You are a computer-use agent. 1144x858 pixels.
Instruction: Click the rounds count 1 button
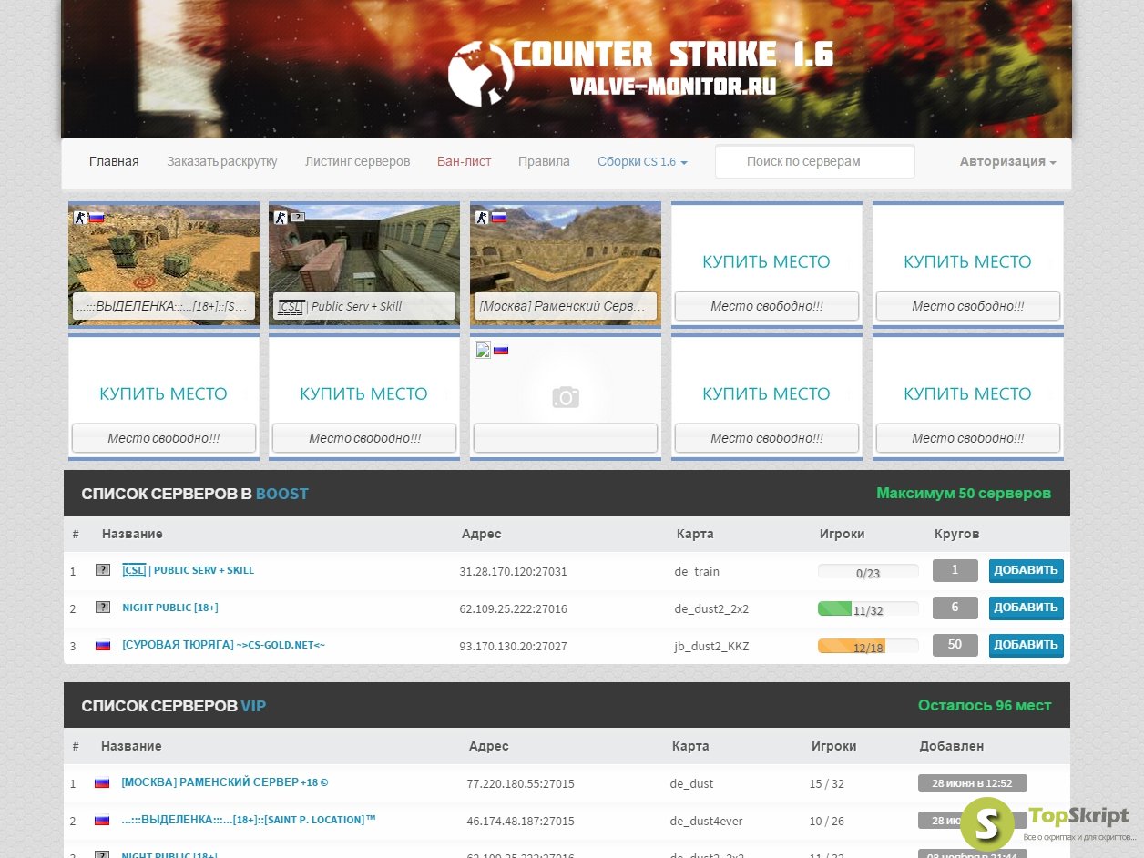(x=955, y=570)
